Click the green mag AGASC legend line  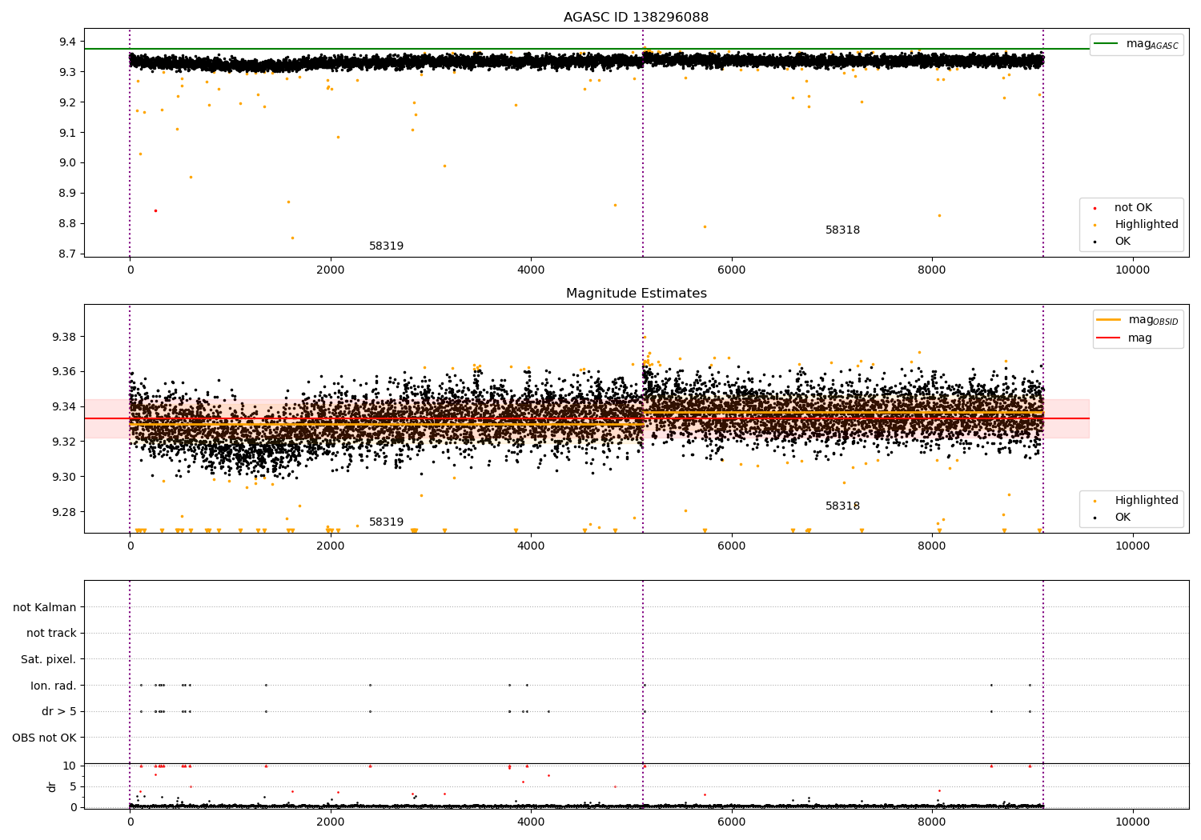pyautogui.click(x=1107, y=44)
